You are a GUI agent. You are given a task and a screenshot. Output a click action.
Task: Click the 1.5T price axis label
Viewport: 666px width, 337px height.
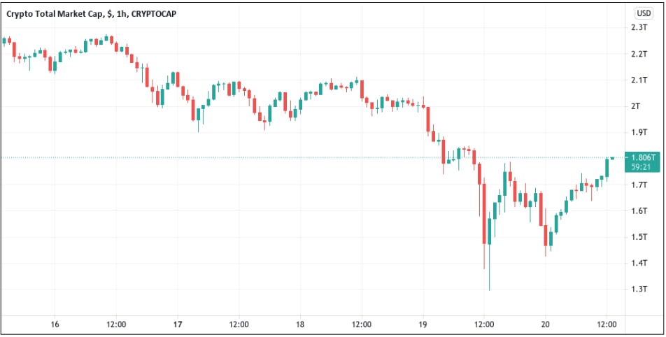(638, 237)
